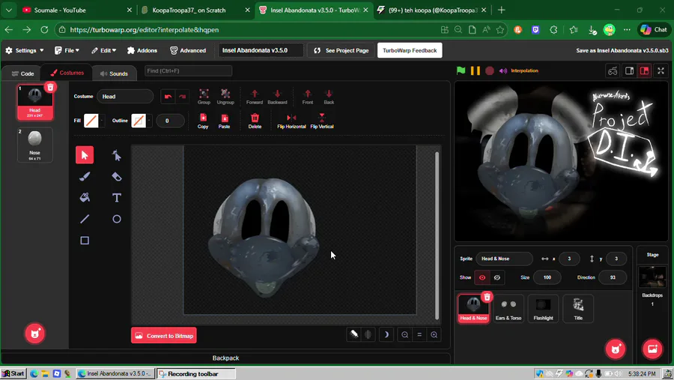Viewport: 674px width, 380px height.
Task: Zoom in the paint canvas
Action: click(x=434, y=335)
